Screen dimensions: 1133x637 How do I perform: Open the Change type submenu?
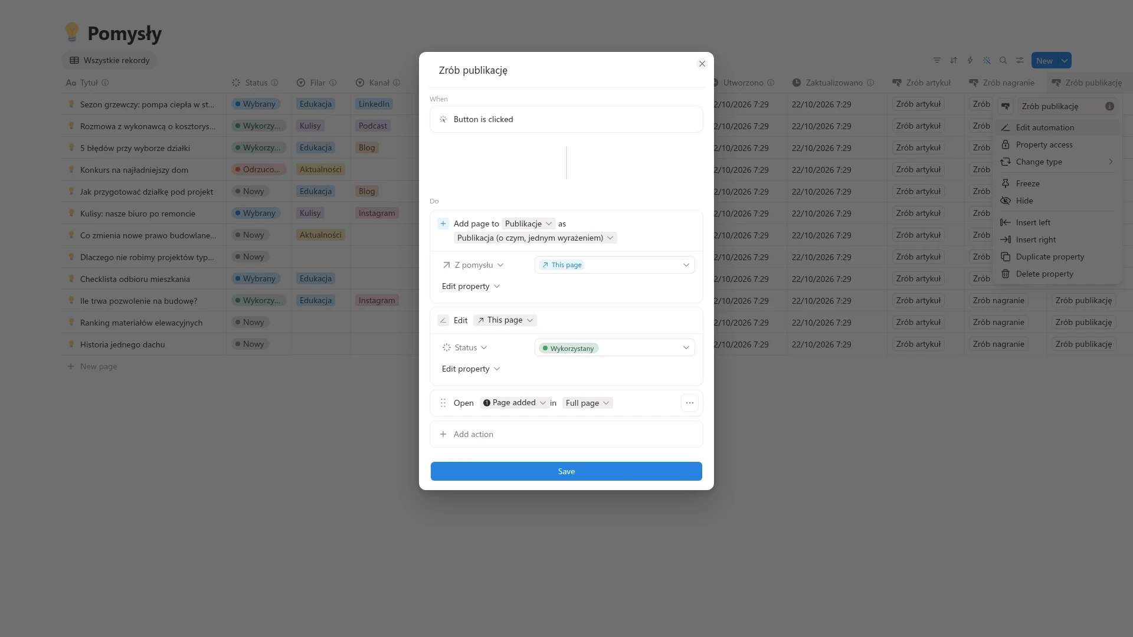tap(1057, 162)
